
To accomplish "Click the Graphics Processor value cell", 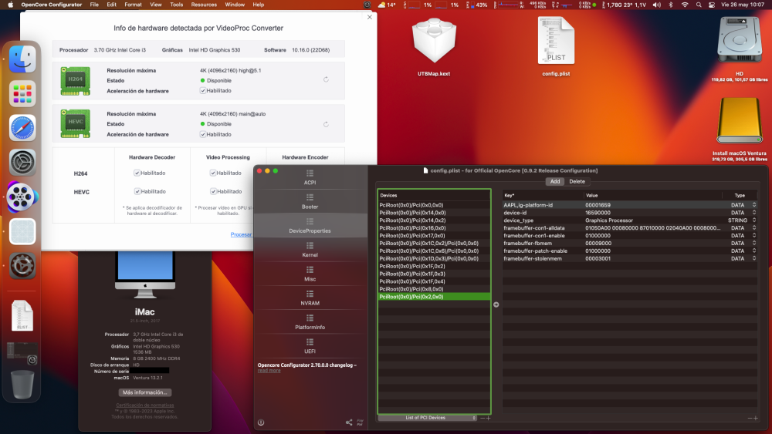I will click(609, 220).
